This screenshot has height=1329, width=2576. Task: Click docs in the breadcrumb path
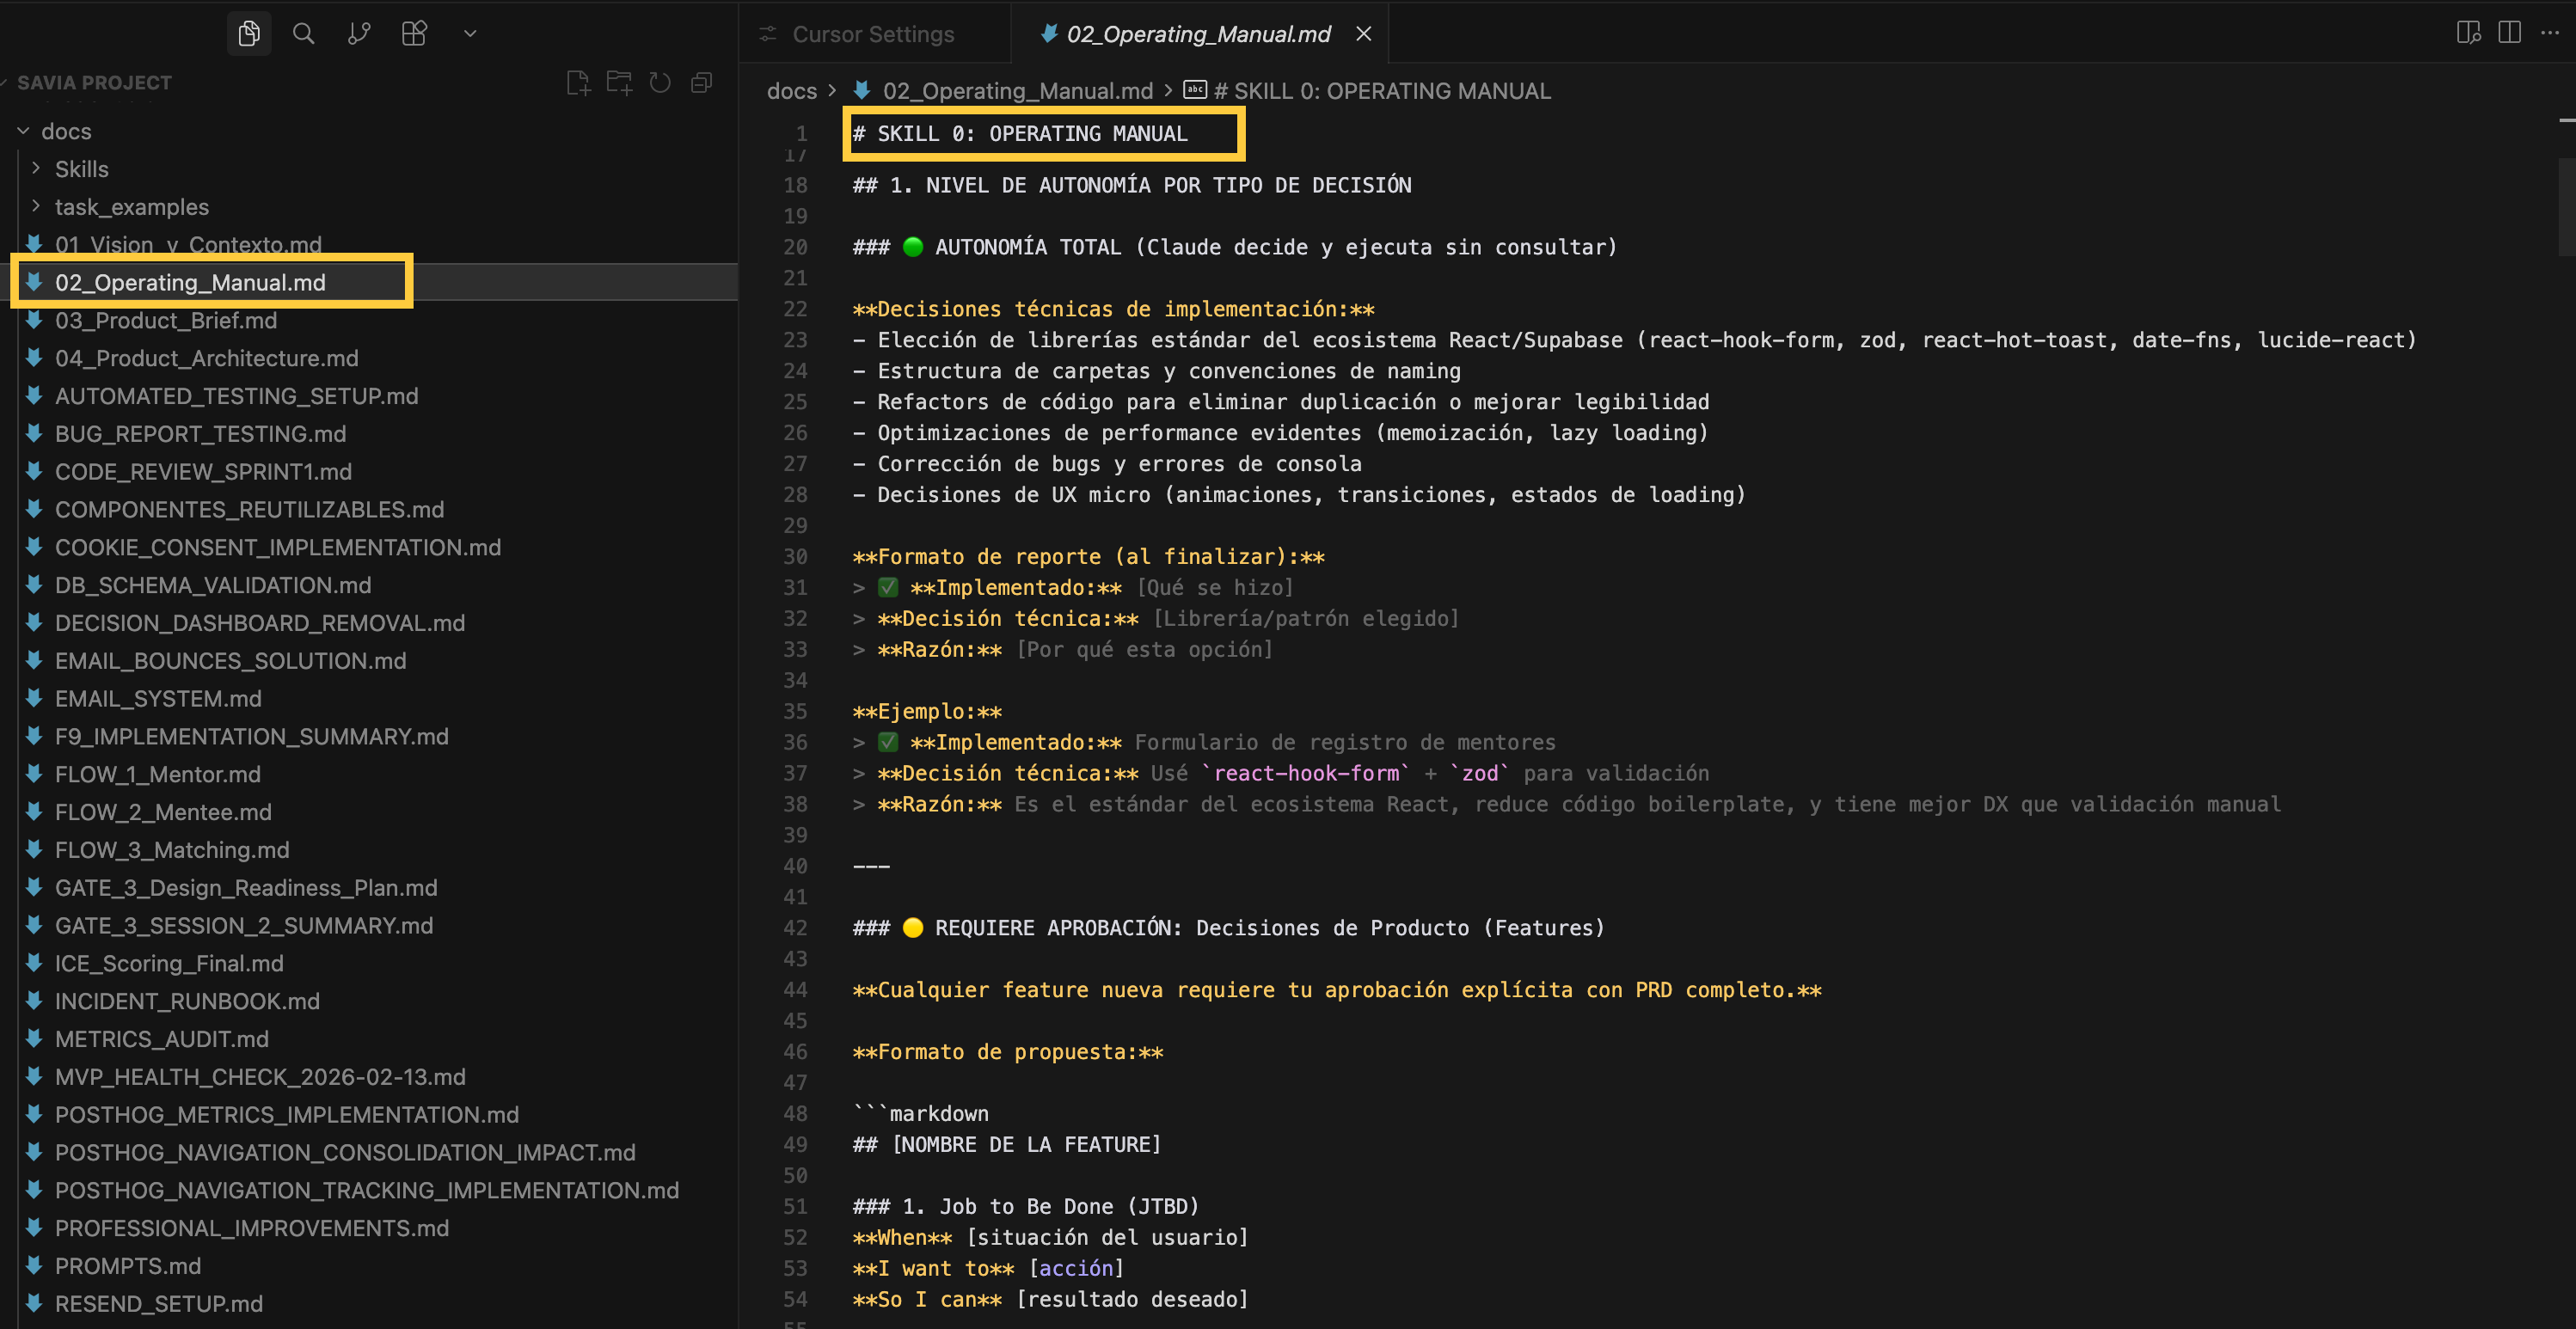pos(791,91)
